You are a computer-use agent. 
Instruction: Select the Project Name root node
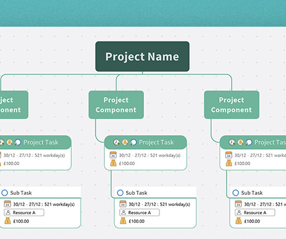(x=142, y=56)
